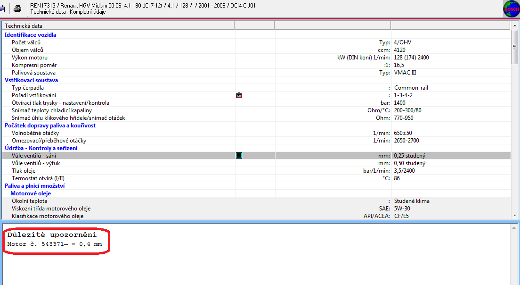This screenshot has width=520, height=285.
Task: Click the 16,5 compression ratio value
Action: [399, 65]
